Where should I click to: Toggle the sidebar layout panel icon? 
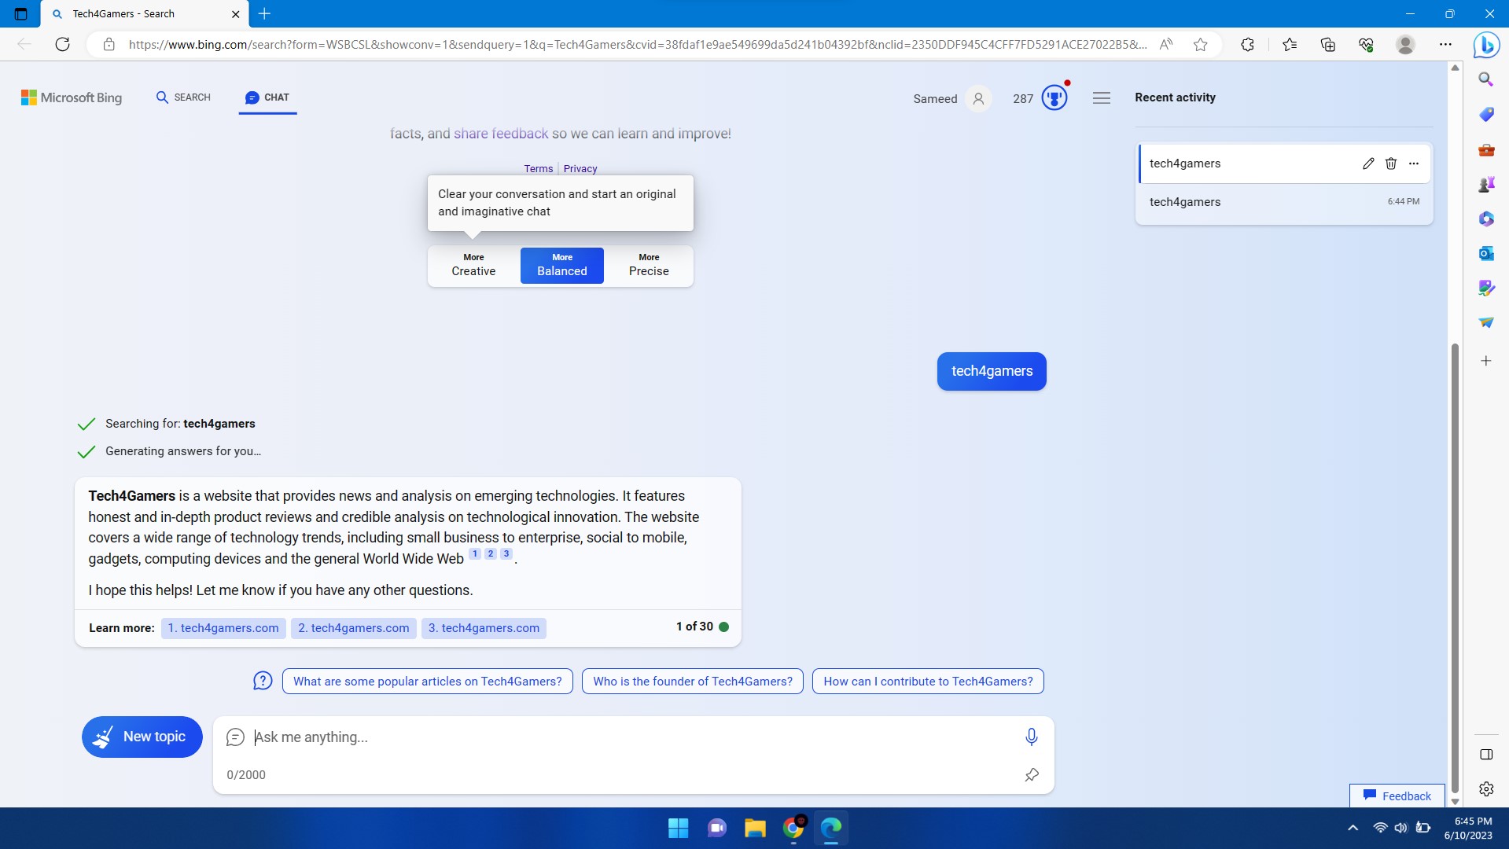pyautogui.click(x=1485, y=755)
